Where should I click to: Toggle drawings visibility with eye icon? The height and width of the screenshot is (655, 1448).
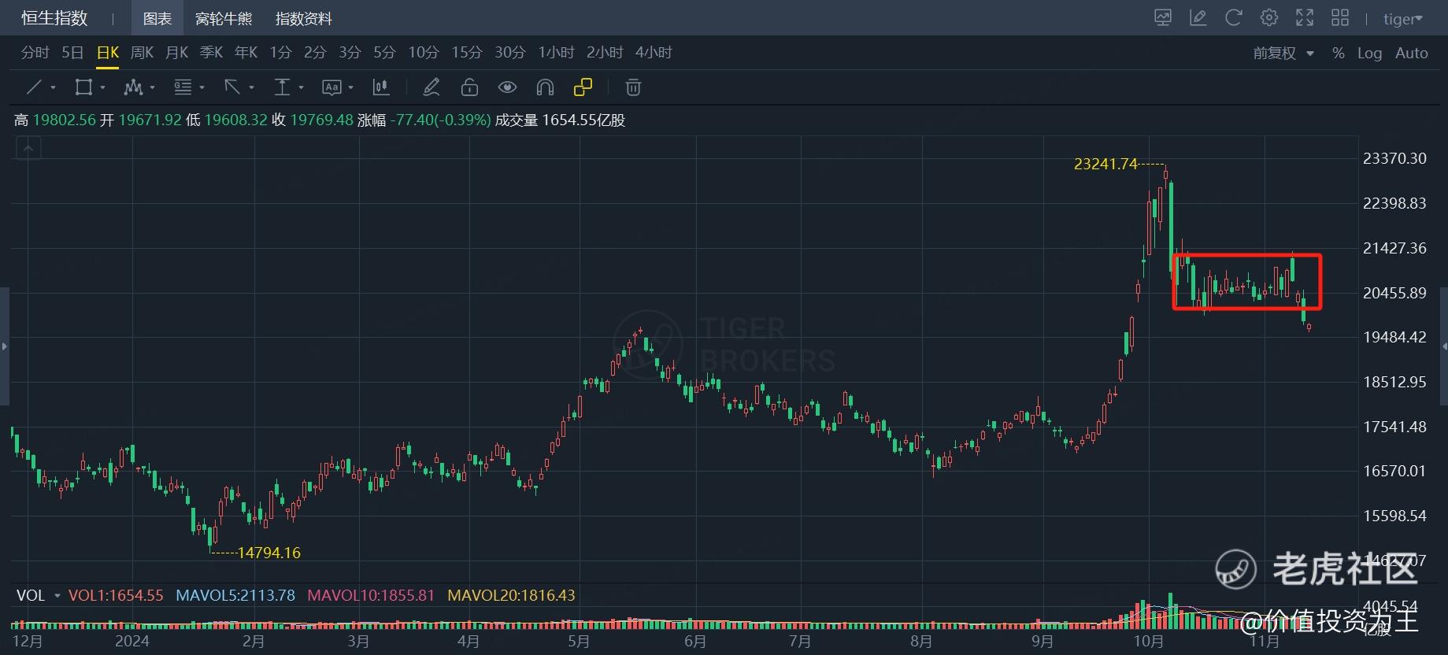(x=508, y=87)
